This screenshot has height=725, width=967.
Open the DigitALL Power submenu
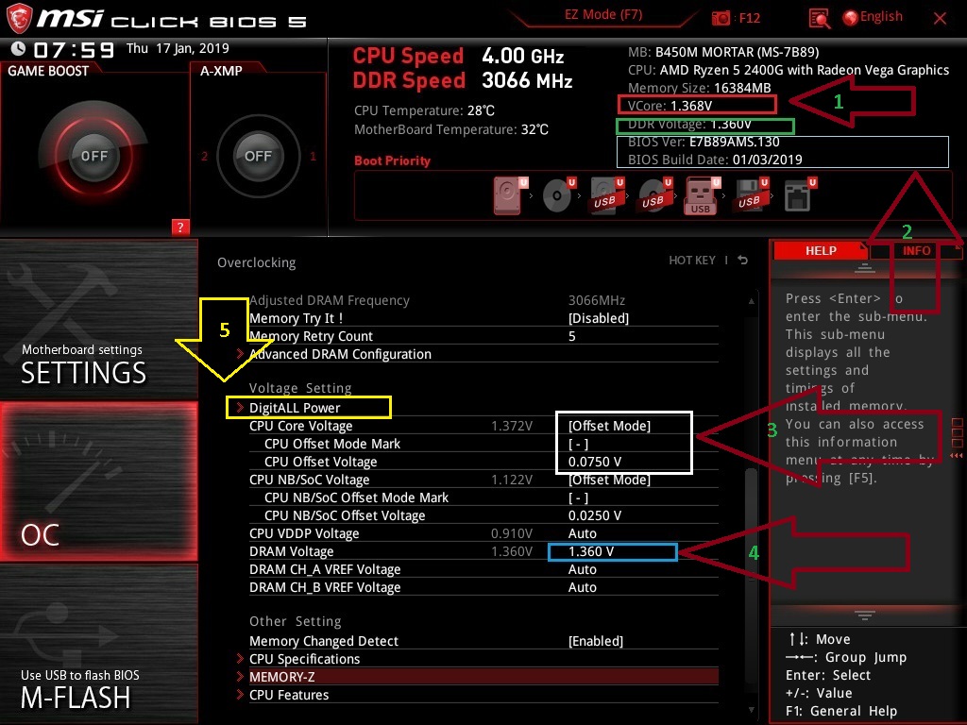pos(295,407)
